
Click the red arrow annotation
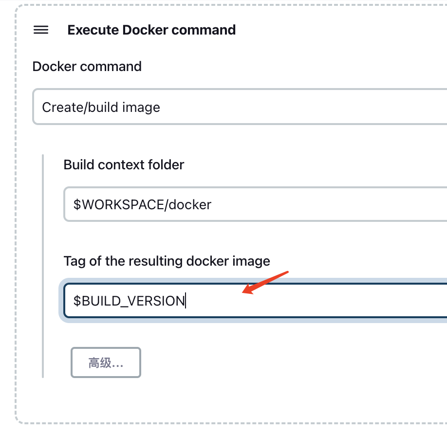coord(265,283)
